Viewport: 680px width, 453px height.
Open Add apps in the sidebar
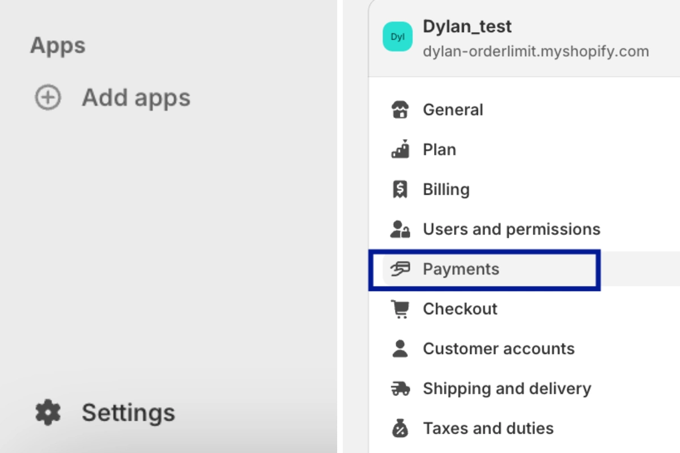point(136,98)
